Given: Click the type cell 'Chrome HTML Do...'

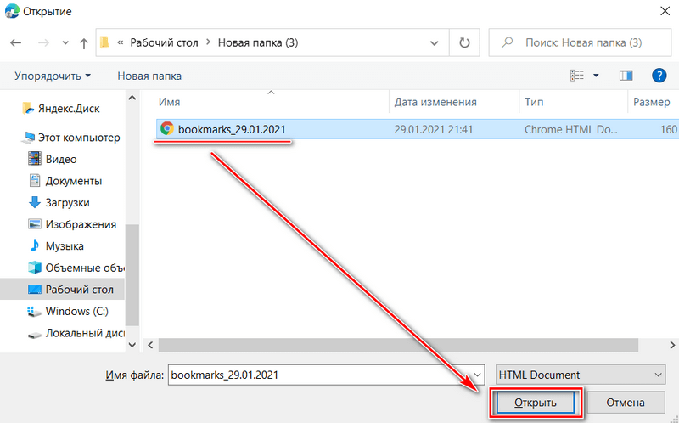Looking at the screenshot, I should click(570, 129).
